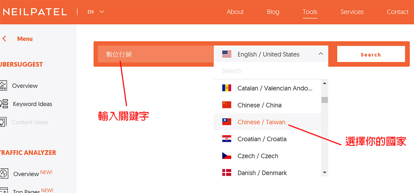Select Croatian / Croatia option
414x193 pixels.
pyautogui.click(x=267, y=139)
